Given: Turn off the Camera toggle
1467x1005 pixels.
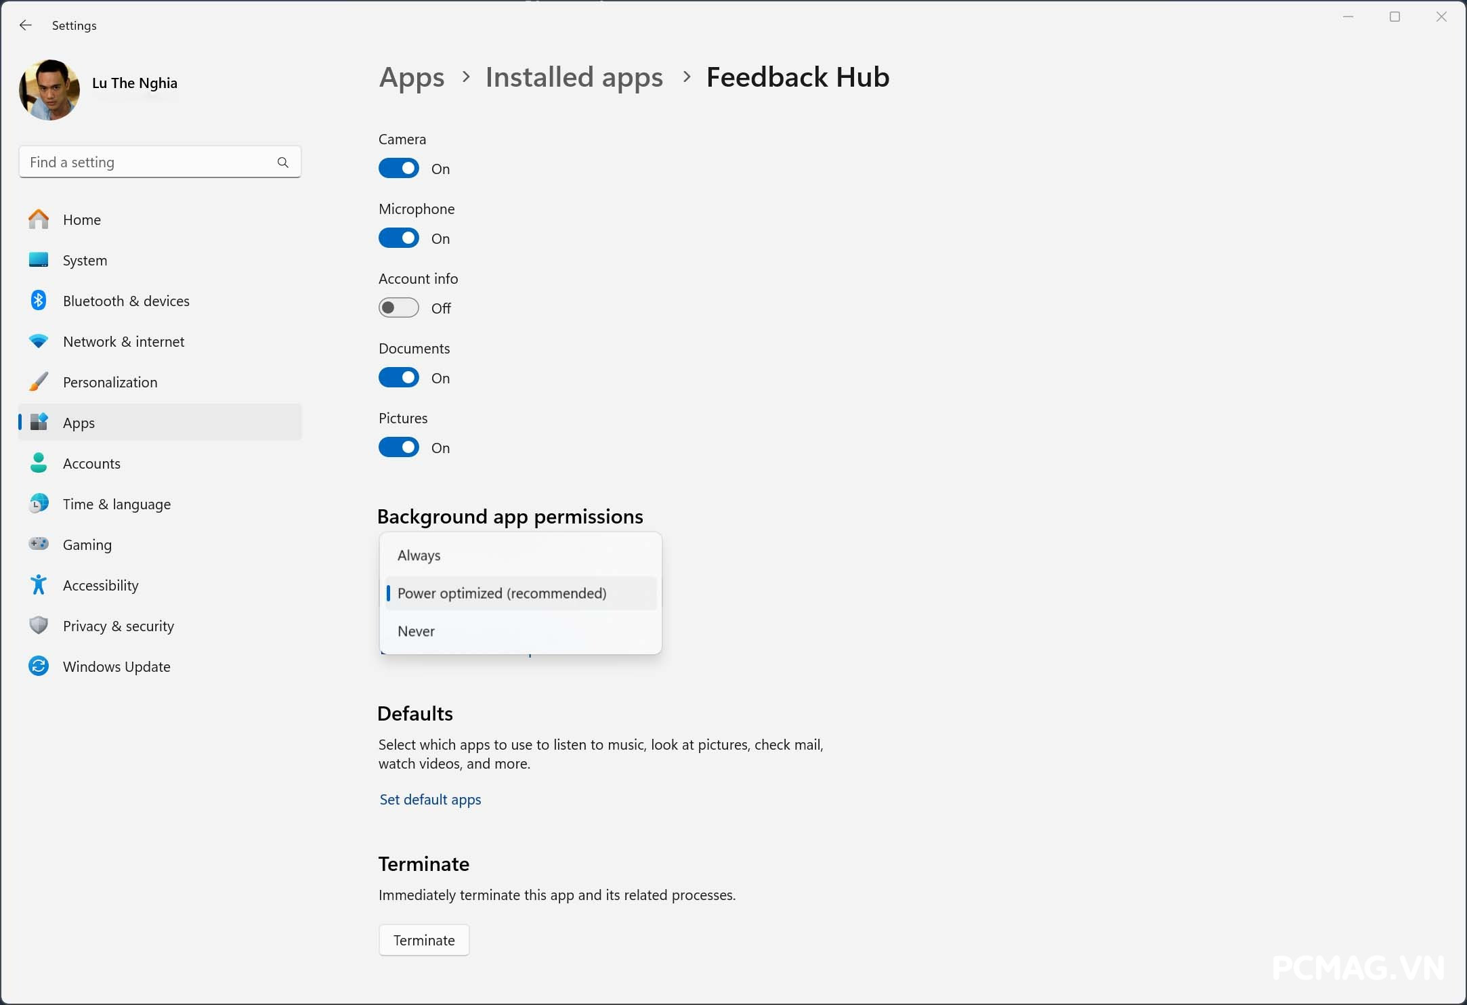Looking at the screenshot, I should pos(399,169).
